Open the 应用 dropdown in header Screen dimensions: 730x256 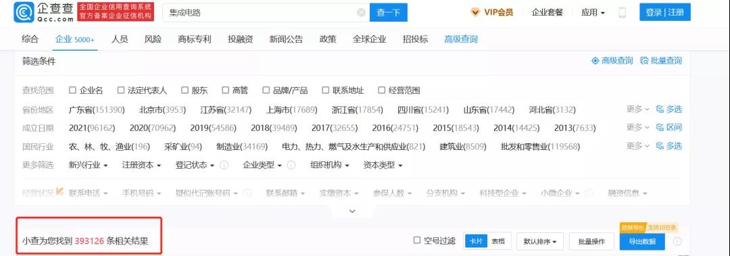click(x=593, y=13)
